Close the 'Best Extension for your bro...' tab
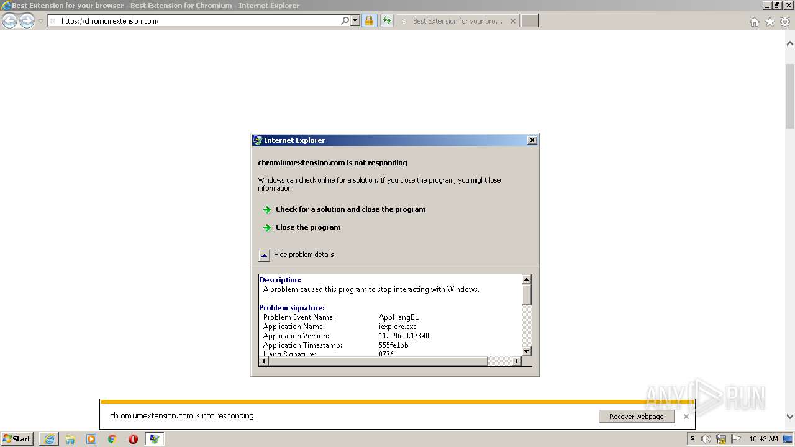Viewport: 795px width, 447px height. click(512, 21)
